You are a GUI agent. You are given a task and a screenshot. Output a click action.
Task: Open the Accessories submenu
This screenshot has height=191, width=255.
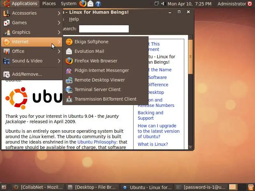tap(32, 13)
